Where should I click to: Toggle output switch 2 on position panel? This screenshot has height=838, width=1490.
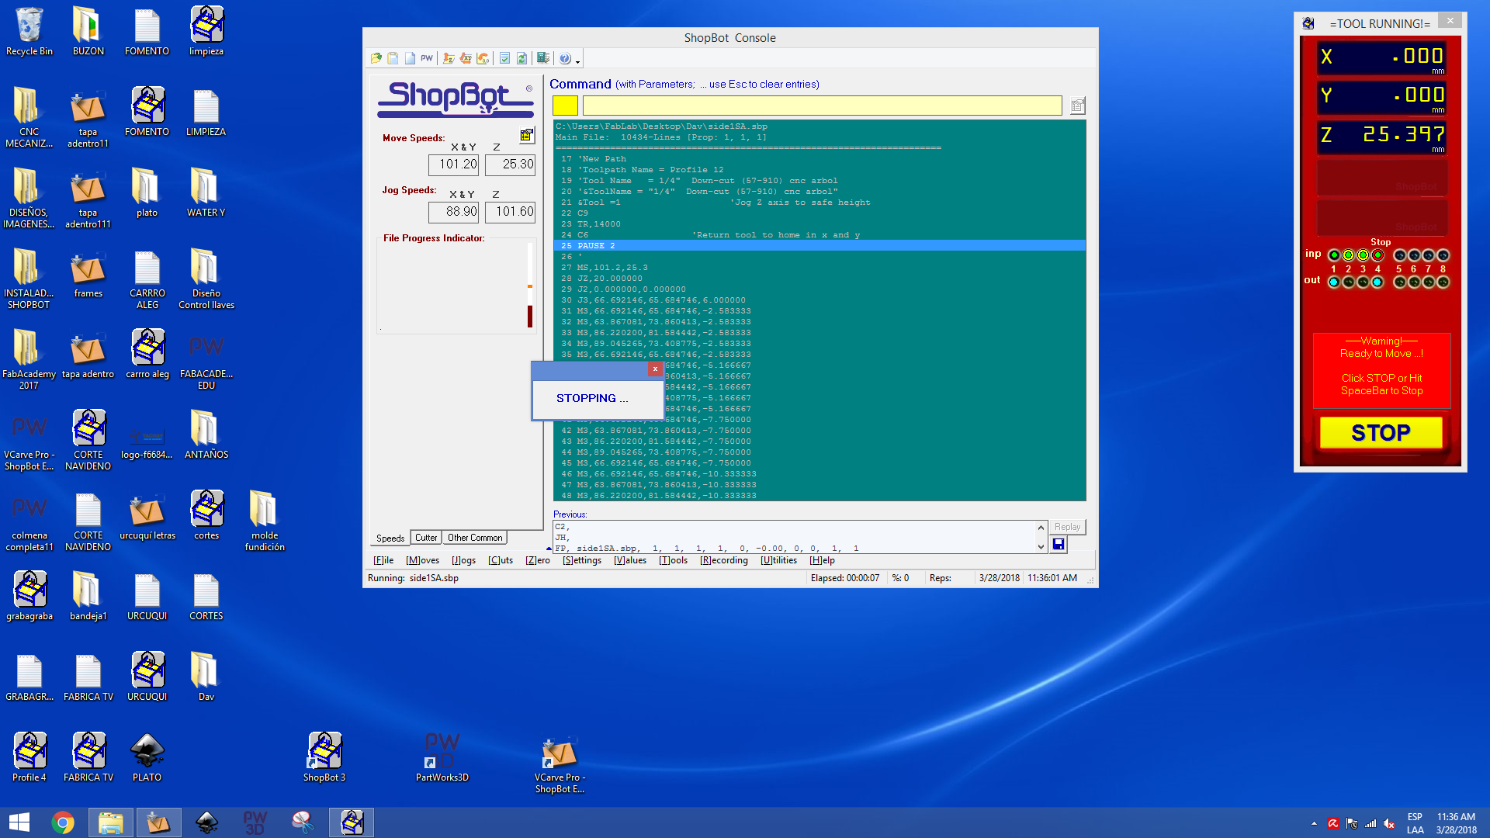pos(1348,282)
